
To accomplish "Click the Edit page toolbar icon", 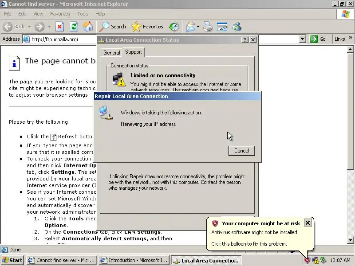I will [222, 27].
